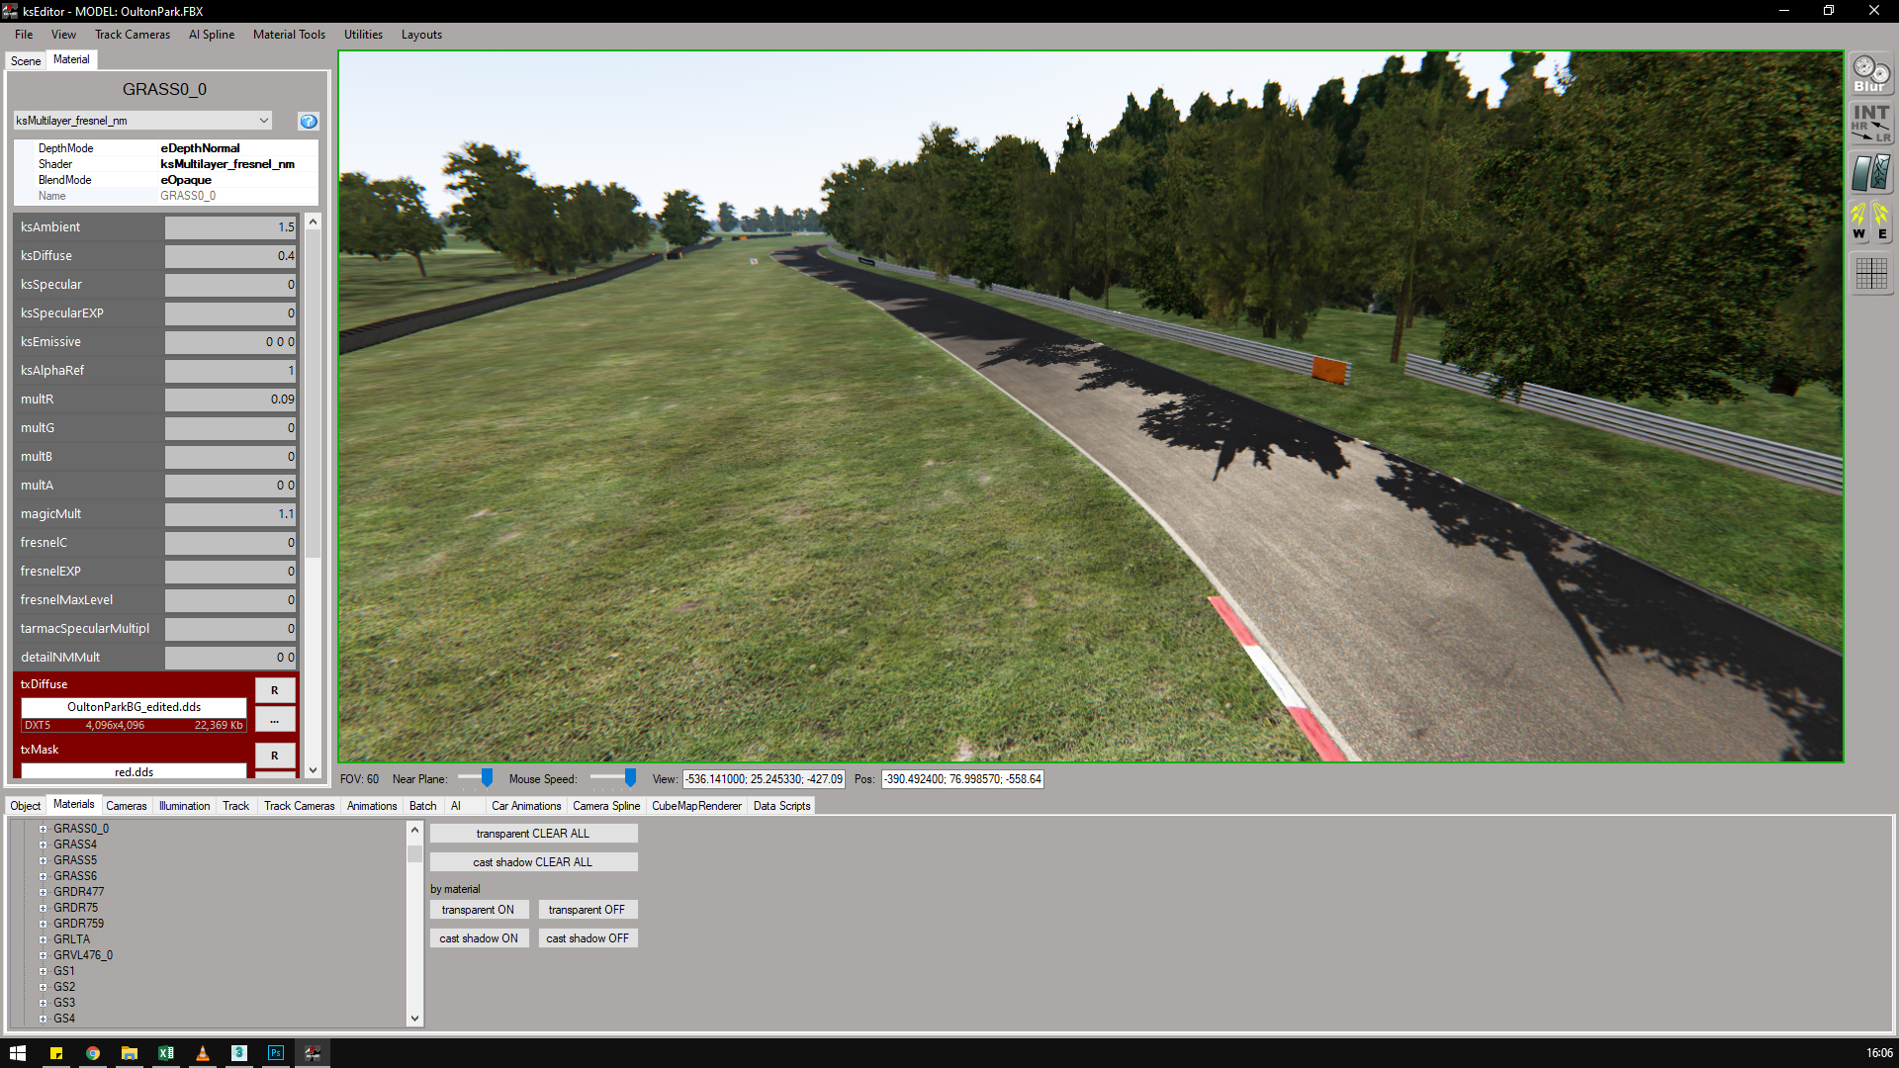The image size is (1899, 1068).
Task: Expand the GRASS6 material node
Action: point(44,876)
